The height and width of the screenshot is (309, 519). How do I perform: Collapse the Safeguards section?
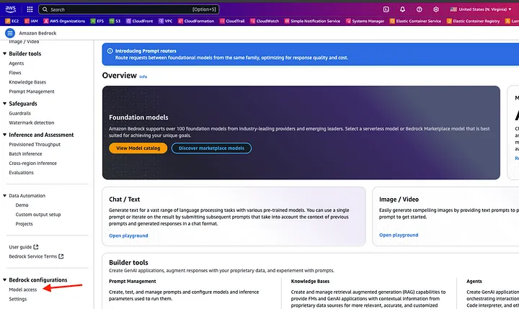[x=4, y=104]
